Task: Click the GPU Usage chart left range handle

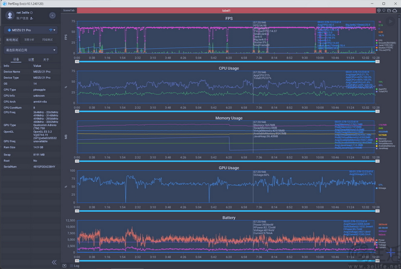Action: (77, 211)
